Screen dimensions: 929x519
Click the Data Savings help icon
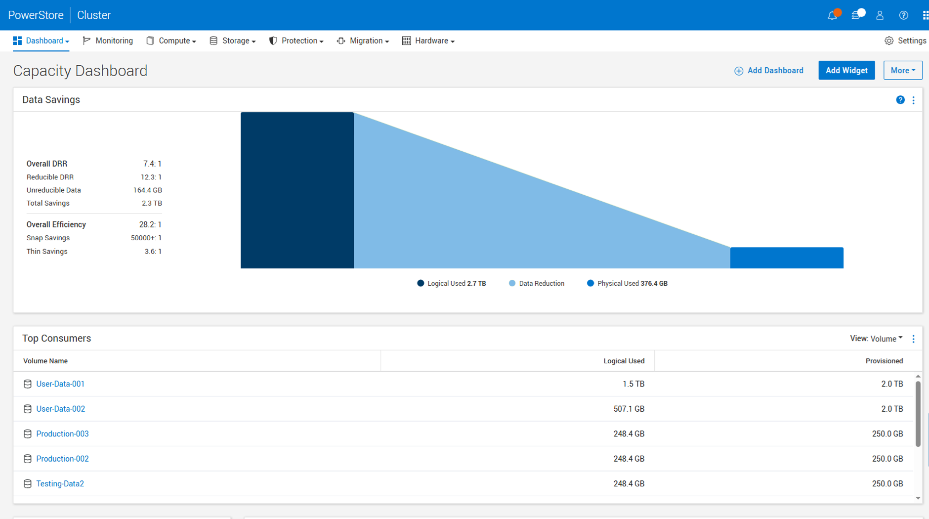point(900,100)
